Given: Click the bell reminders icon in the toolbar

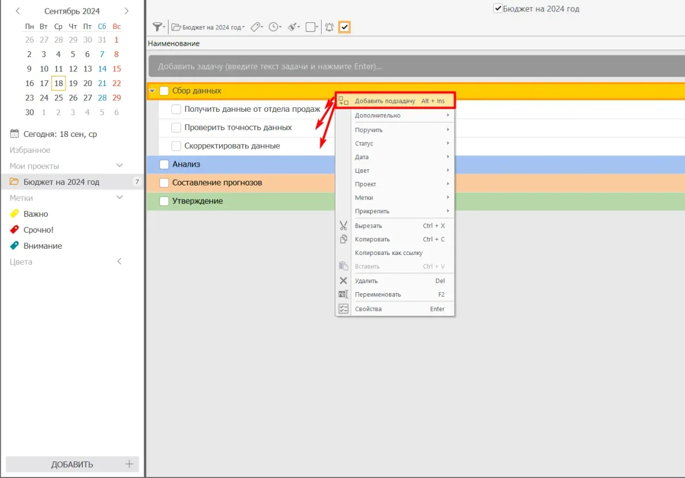Looking at the screenshot, I should tap(329, 27).
